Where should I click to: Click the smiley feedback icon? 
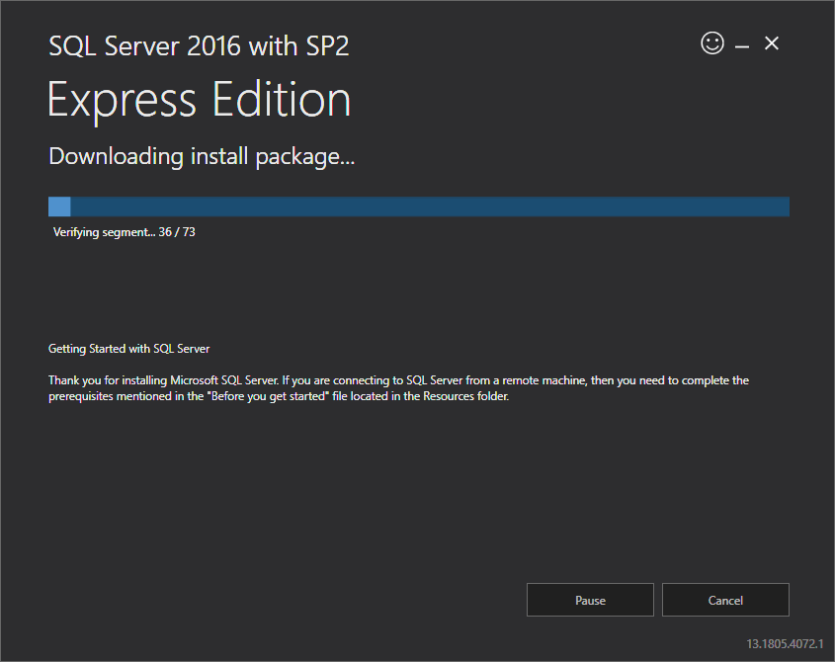[711, 43]
